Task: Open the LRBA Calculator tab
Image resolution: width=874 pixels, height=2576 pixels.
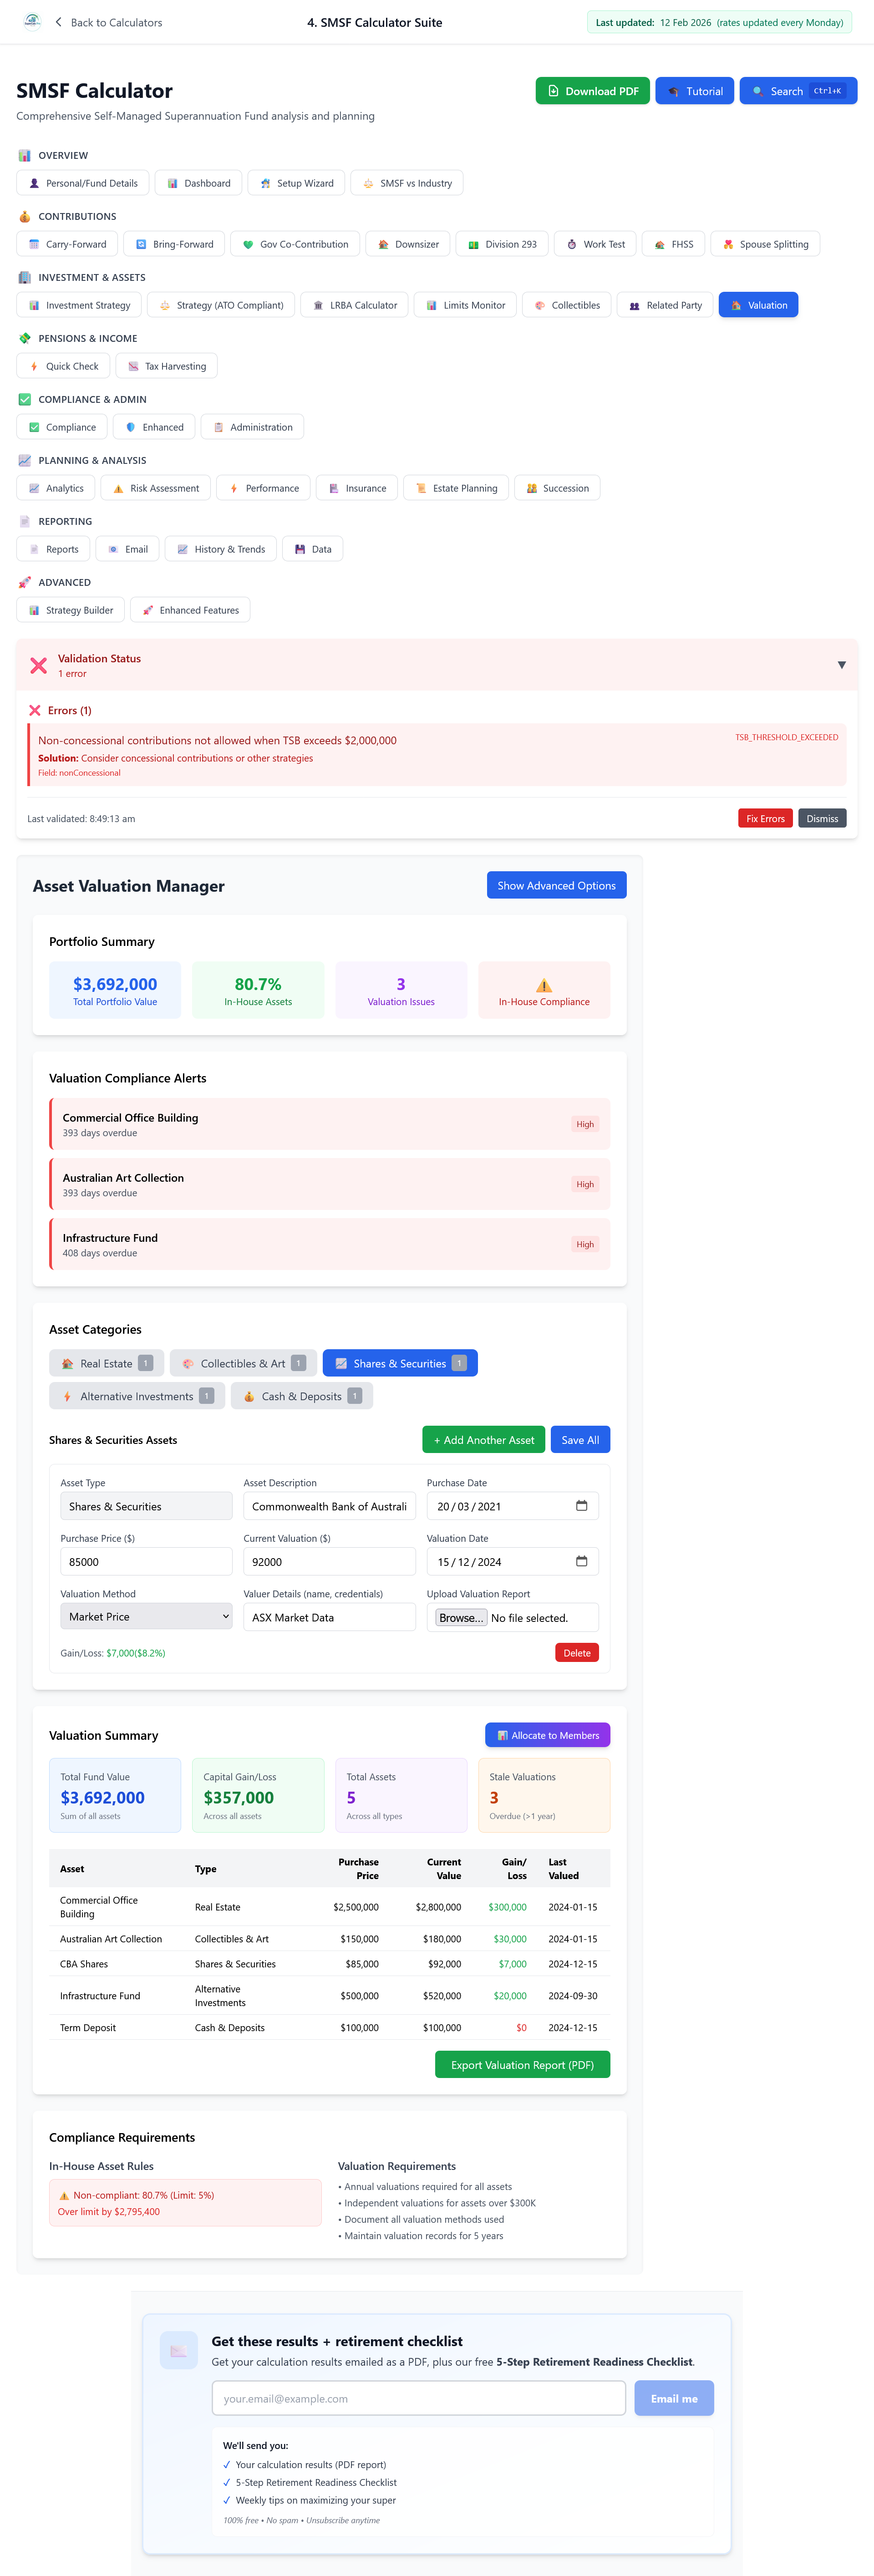Action: (x=354, y=305)
